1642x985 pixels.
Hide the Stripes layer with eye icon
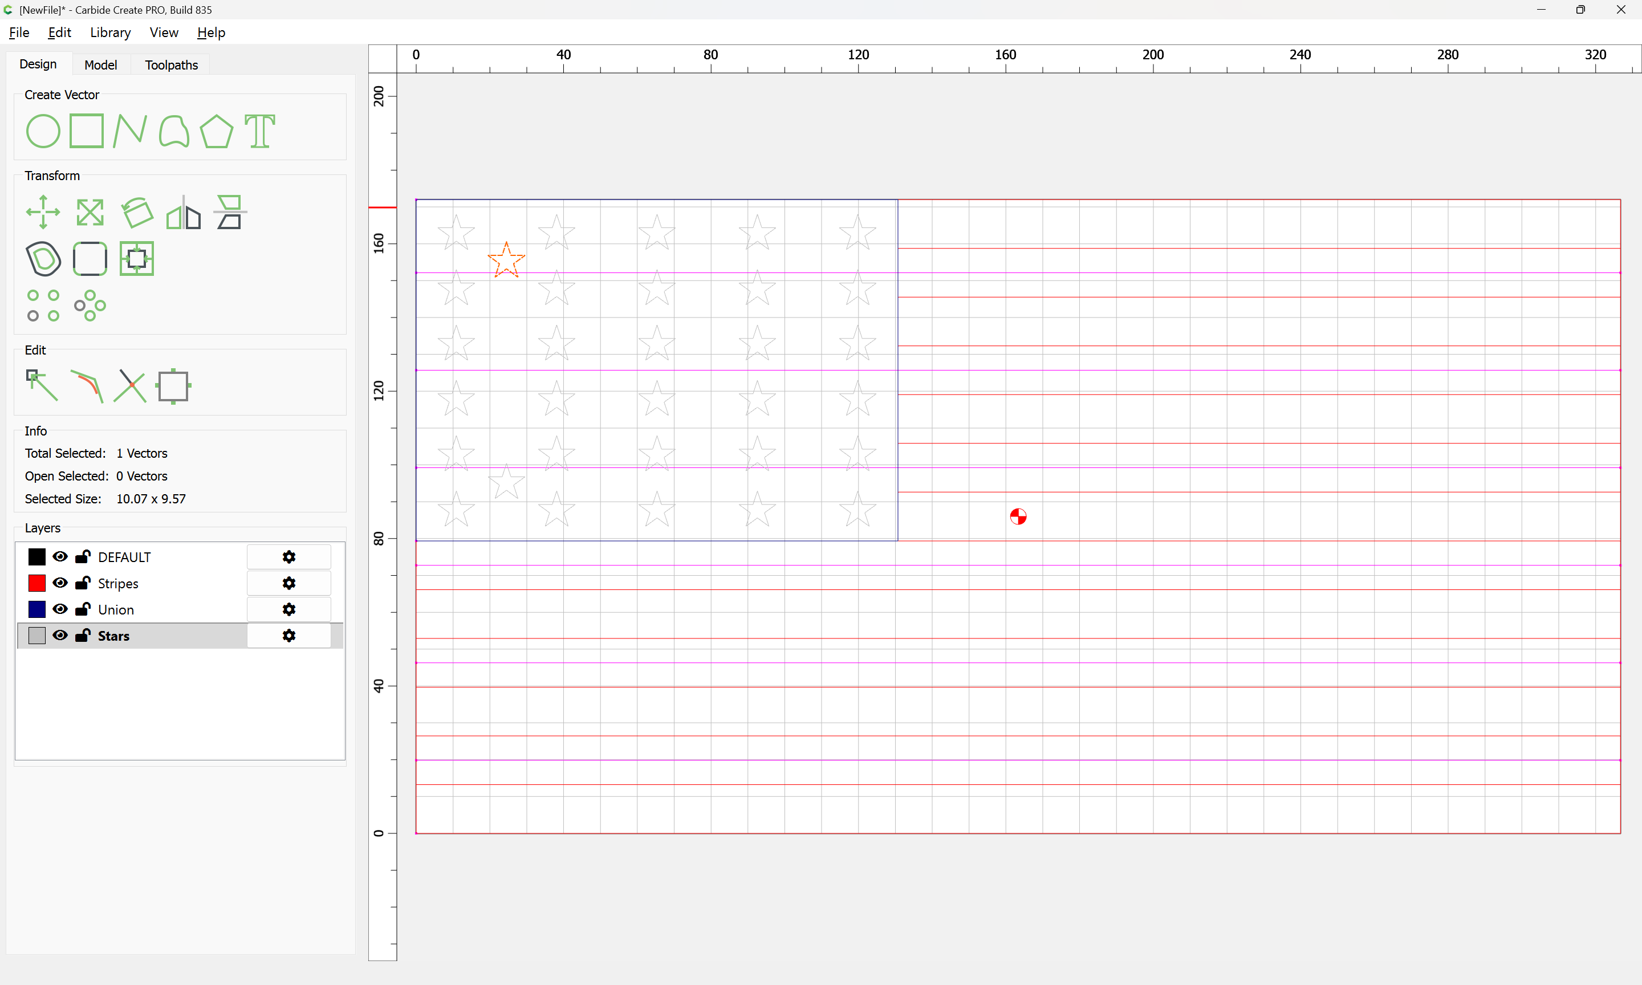60,583
